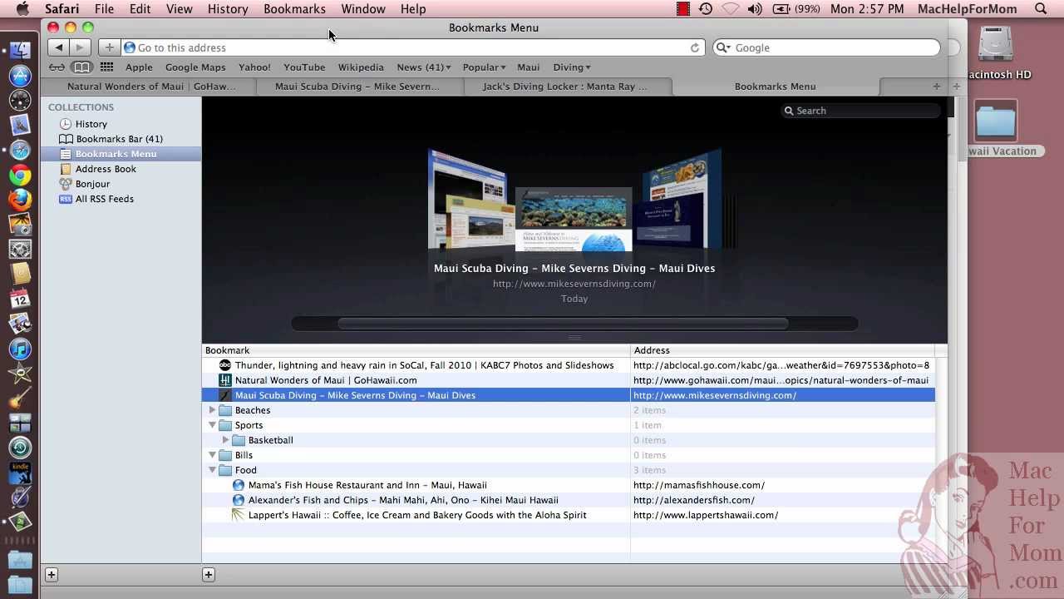Add a new collection with plus button

point(52,575)
